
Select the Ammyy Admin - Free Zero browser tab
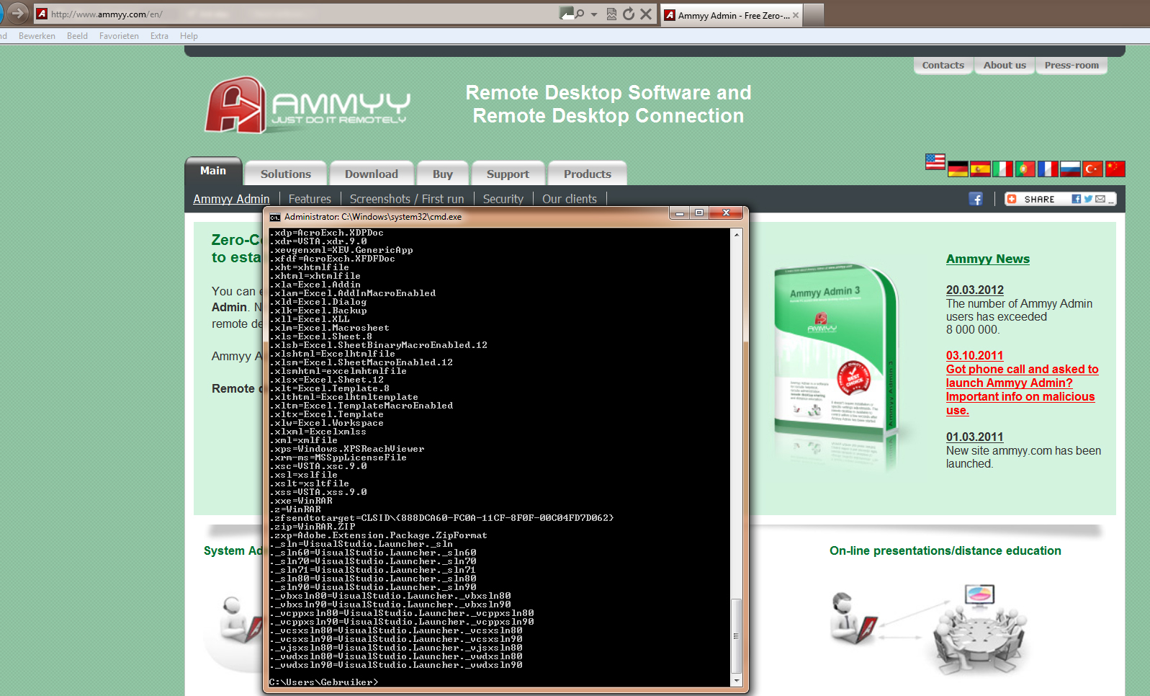click(x=731, y=15)
